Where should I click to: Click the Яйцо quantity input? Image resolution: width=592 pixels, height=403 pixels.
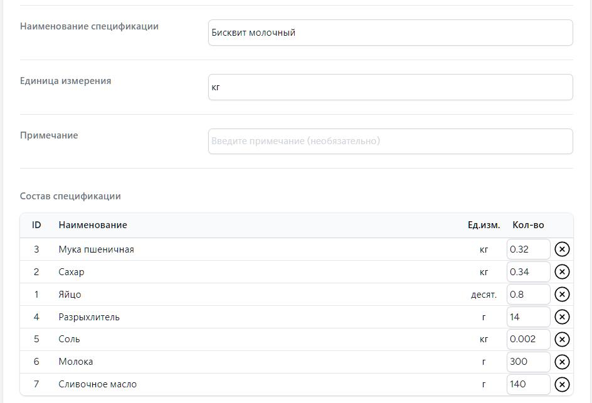(x=528, y=295)
